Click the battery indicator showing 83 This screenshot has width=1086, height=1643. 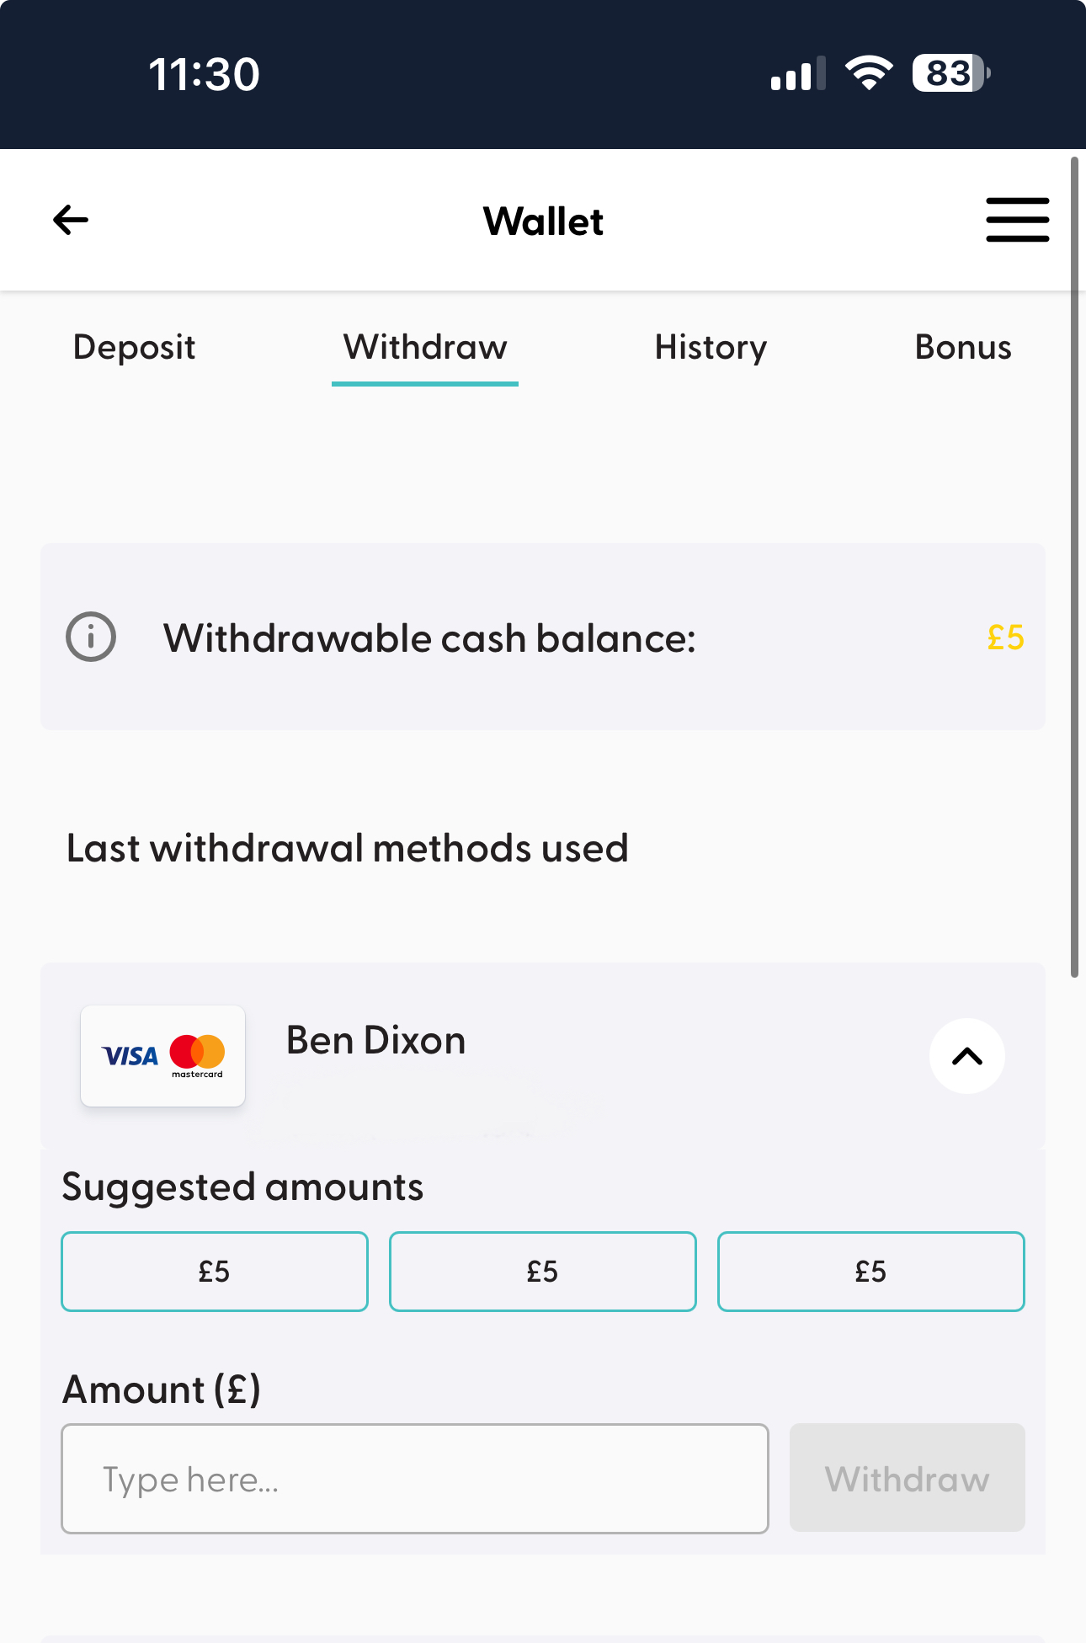point(950,74)
